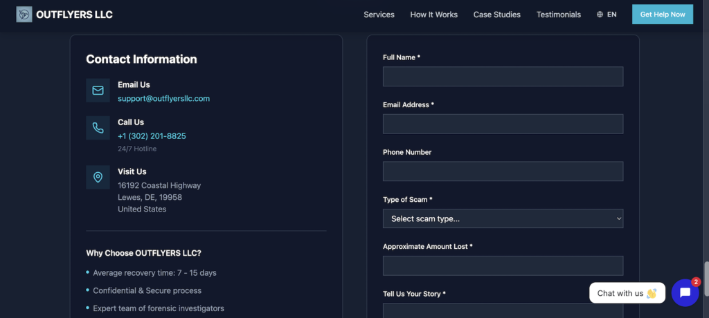Viewport: 709px width, 318px height.
Task: Navigate to Testimonials
Action: click(559, 15)
